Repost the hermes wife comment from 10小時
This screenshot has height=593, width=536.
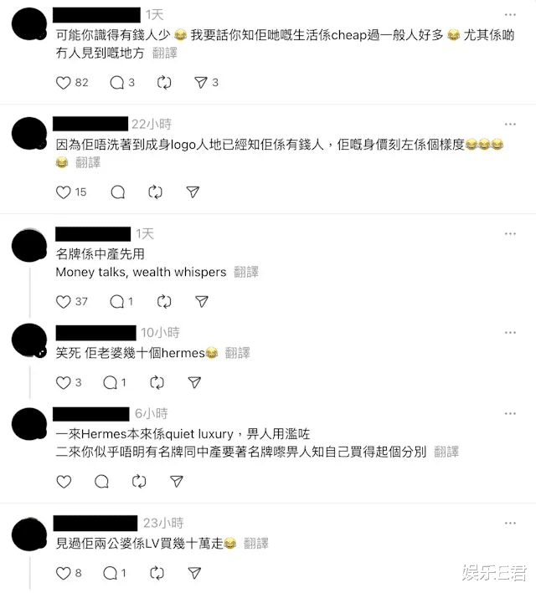coord(157,383)
